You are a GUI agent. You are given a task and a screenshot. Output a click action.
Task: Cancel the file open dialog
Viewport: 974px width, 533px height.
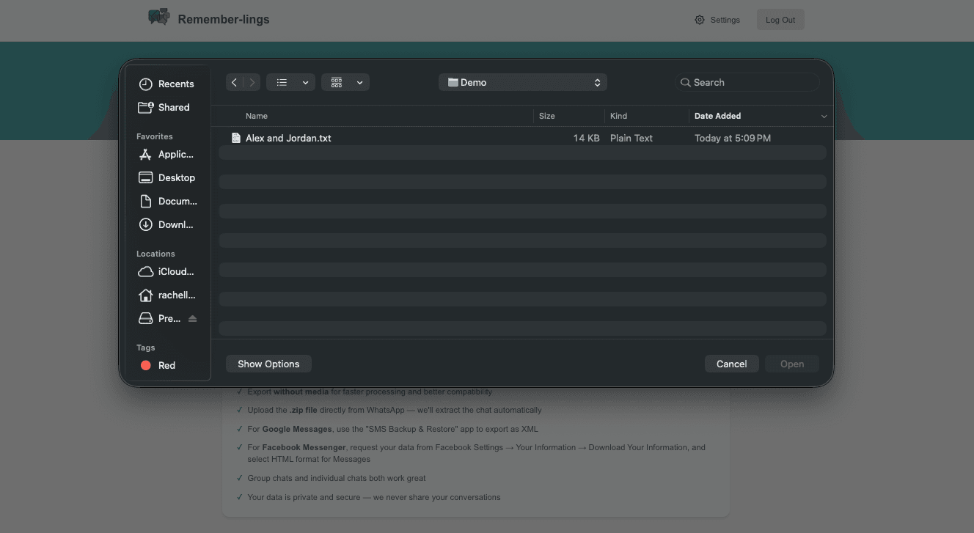pyautogui.click(x=731, y=364)
